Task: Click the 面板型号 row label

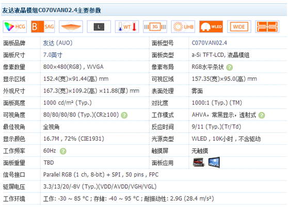Action: click(163, 43)
